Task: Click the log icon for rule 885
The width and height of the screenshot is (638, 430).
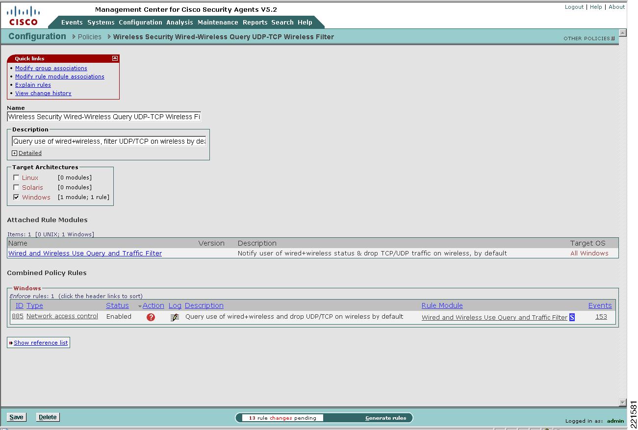Action: 175,317
